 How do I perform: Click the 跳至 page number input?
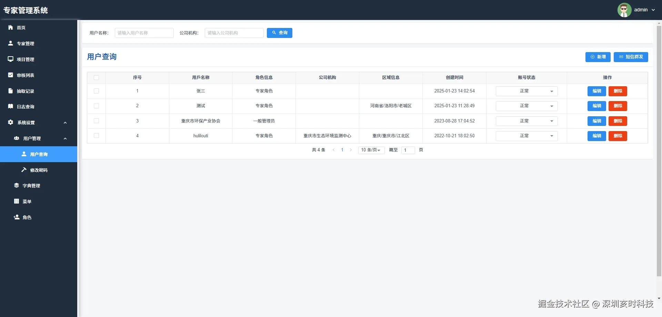pos(408,150)
